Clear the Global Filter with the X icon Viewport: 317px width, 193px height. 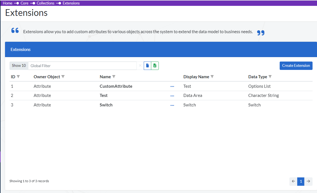click(x=140, y=66)
